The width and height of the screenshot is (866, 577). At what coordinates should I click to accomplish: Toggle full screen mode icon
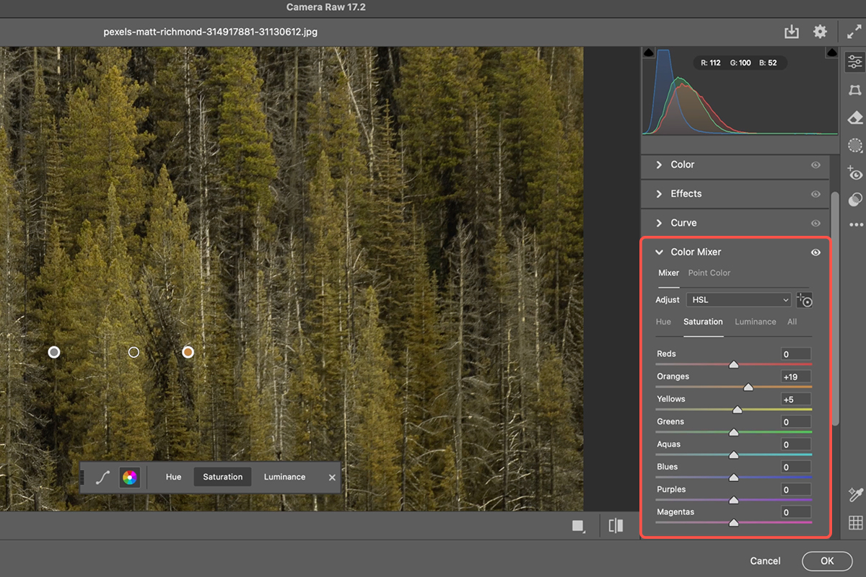click(854, 32)
